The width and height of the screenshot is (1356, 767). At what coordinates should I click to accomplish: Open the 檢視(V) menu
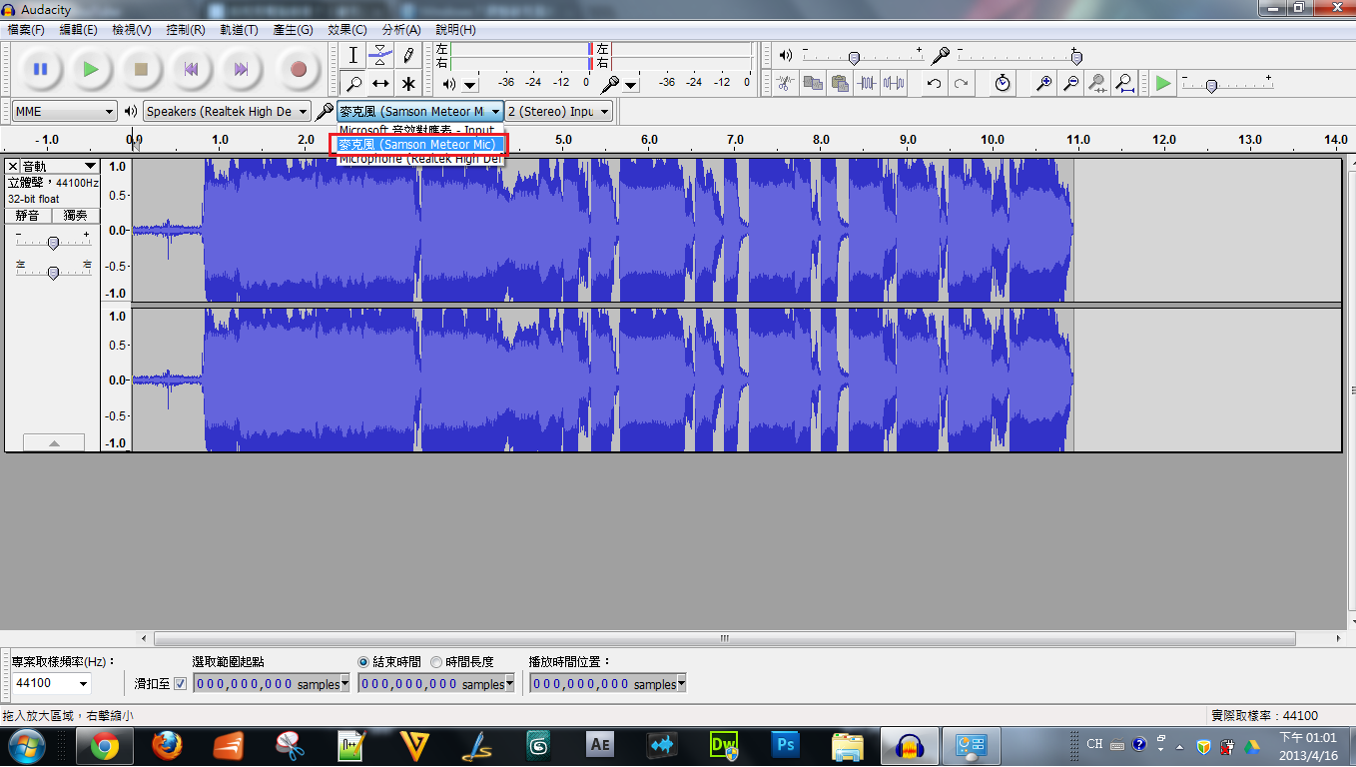pos(132,30)
